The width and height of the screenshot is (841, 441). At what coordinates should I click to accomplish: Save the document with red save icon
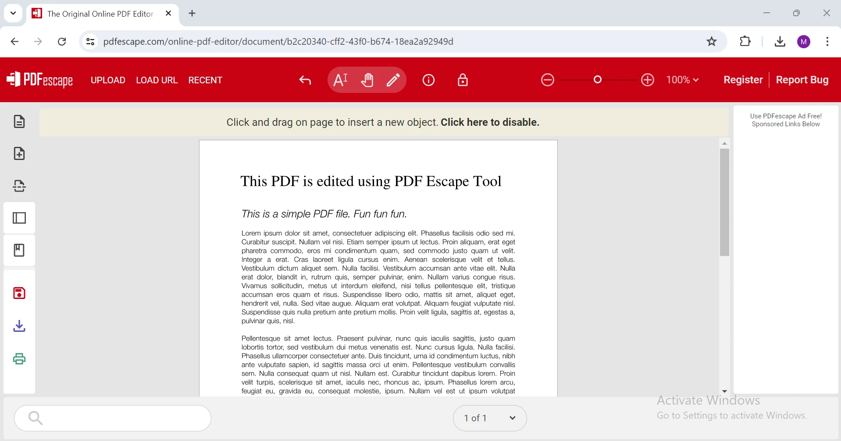(x=19, y=293)
